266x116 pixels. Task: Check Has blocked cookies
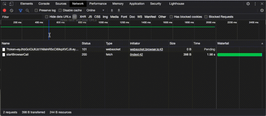tap(171, 17)
